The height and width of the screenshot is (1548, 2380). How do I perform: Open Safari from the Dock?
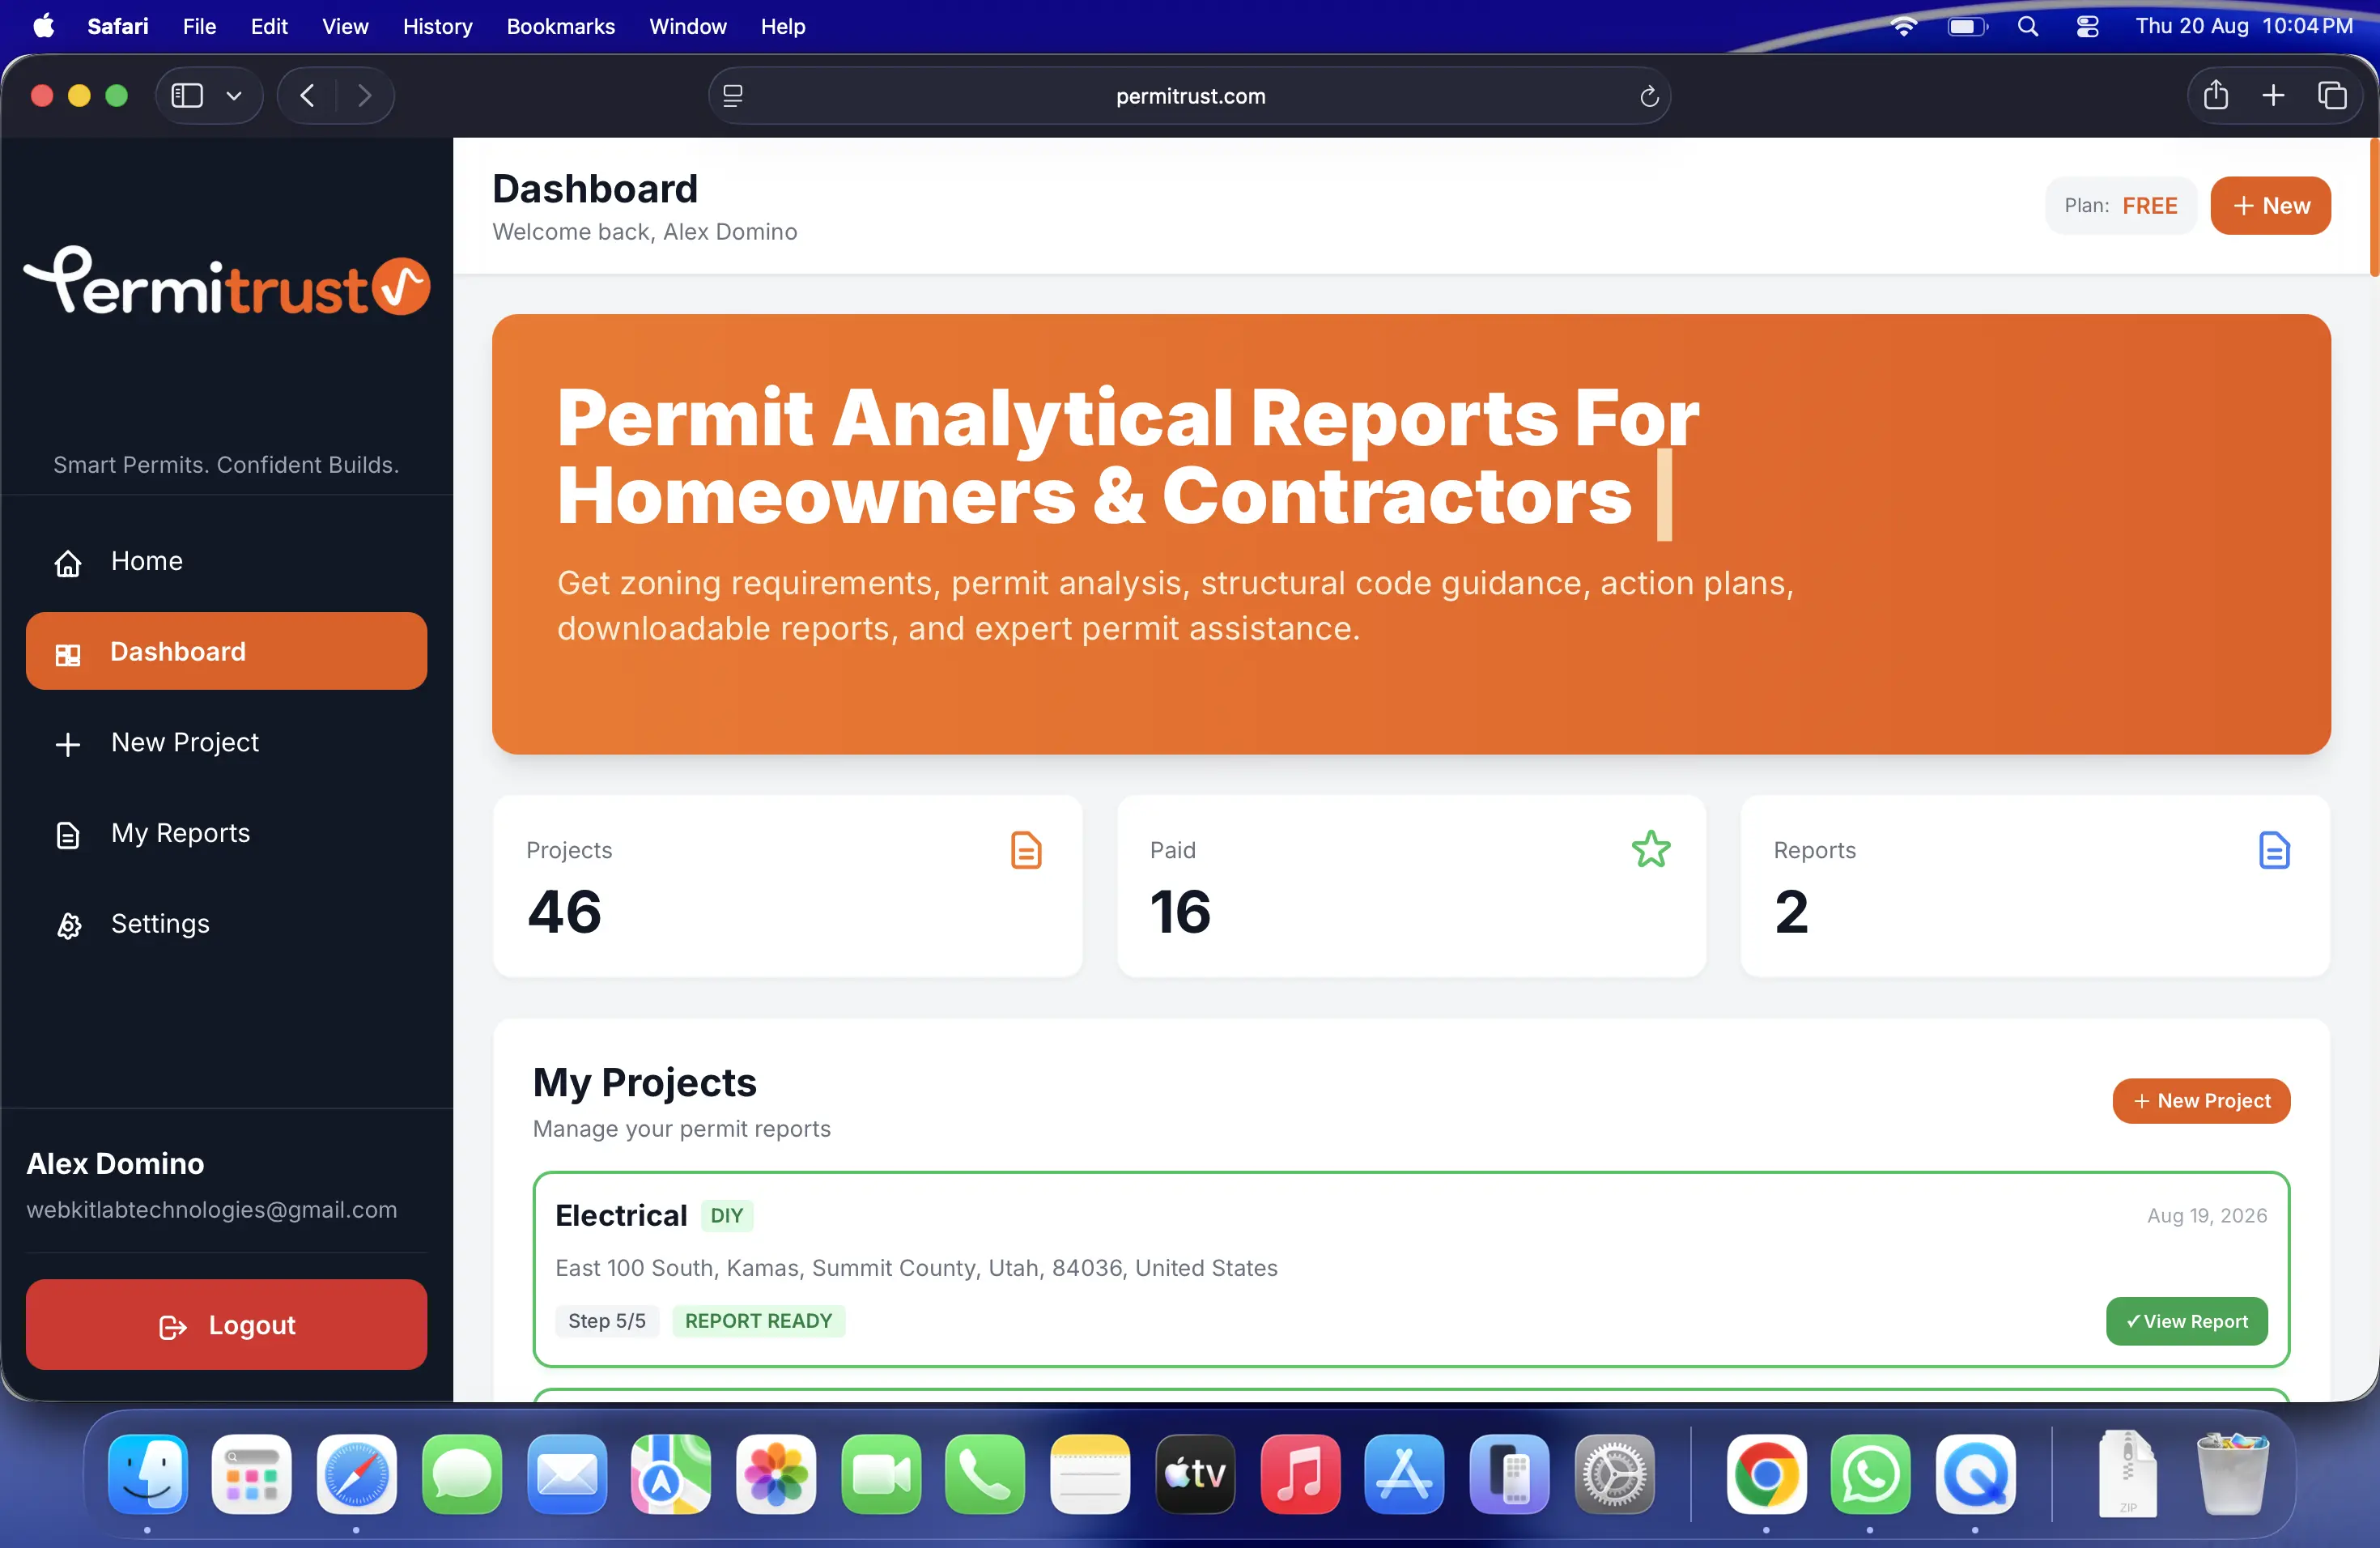[356, 1474]
